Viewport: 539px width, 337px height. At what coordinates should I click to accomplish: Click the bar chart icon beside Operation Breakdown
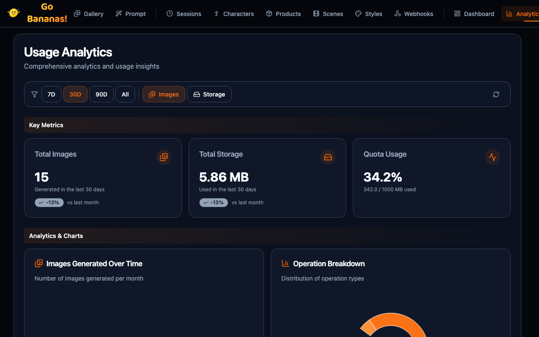click(286, 263)
